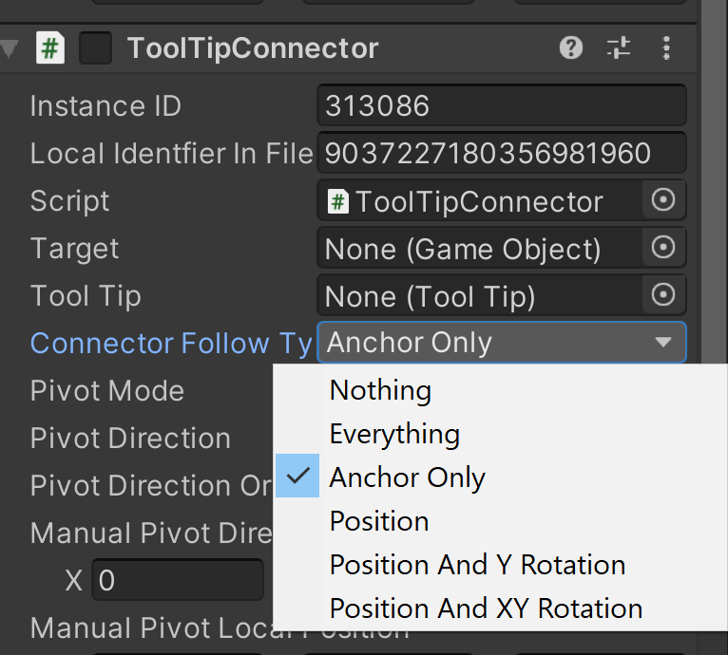The width and height of the screenshot is (728, 655).
Task: Click the Script object picker circle
Action: [x=664, y=200]
